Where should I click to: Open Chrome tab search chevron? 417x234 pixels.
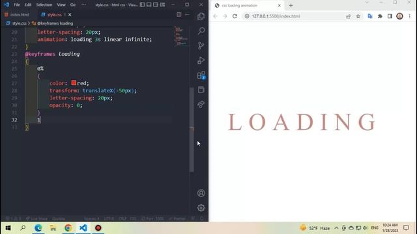pyautogui.click(x=367, y=3)
